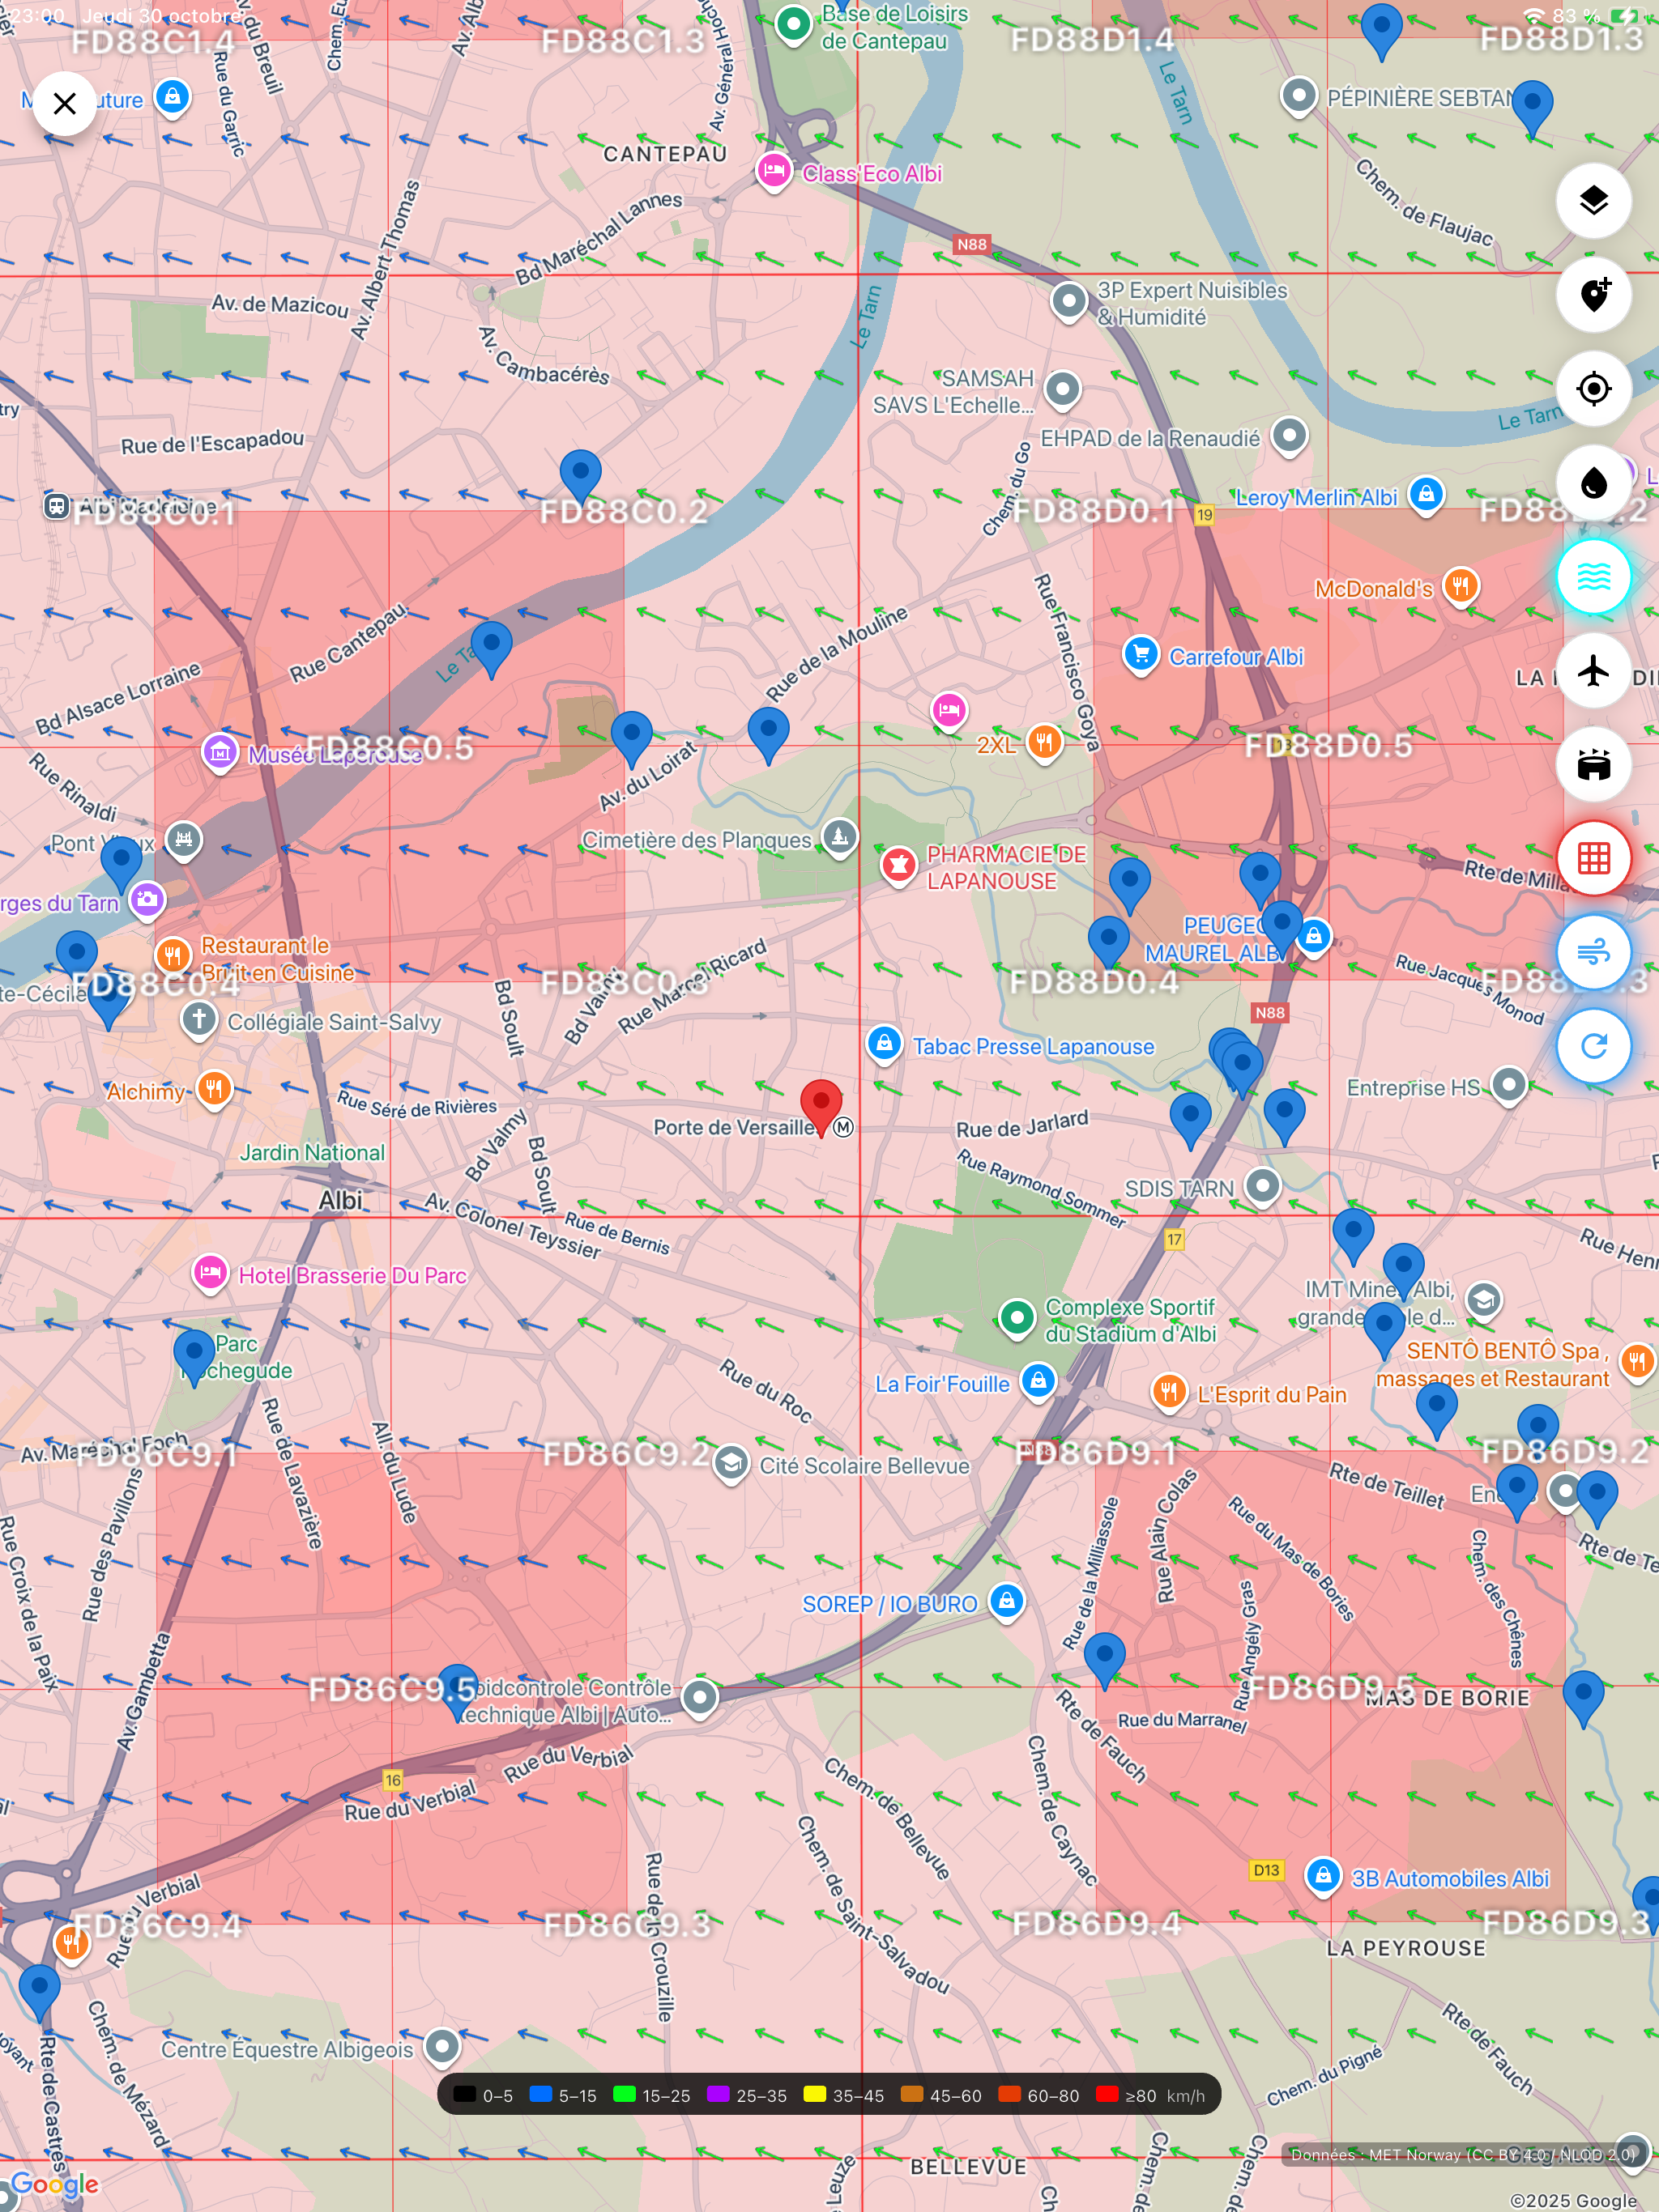Toggle the red locator grid overlay
The height and width of the screenshot is (2212, 1659).
pyautogui.click(x=1593, y=858)
